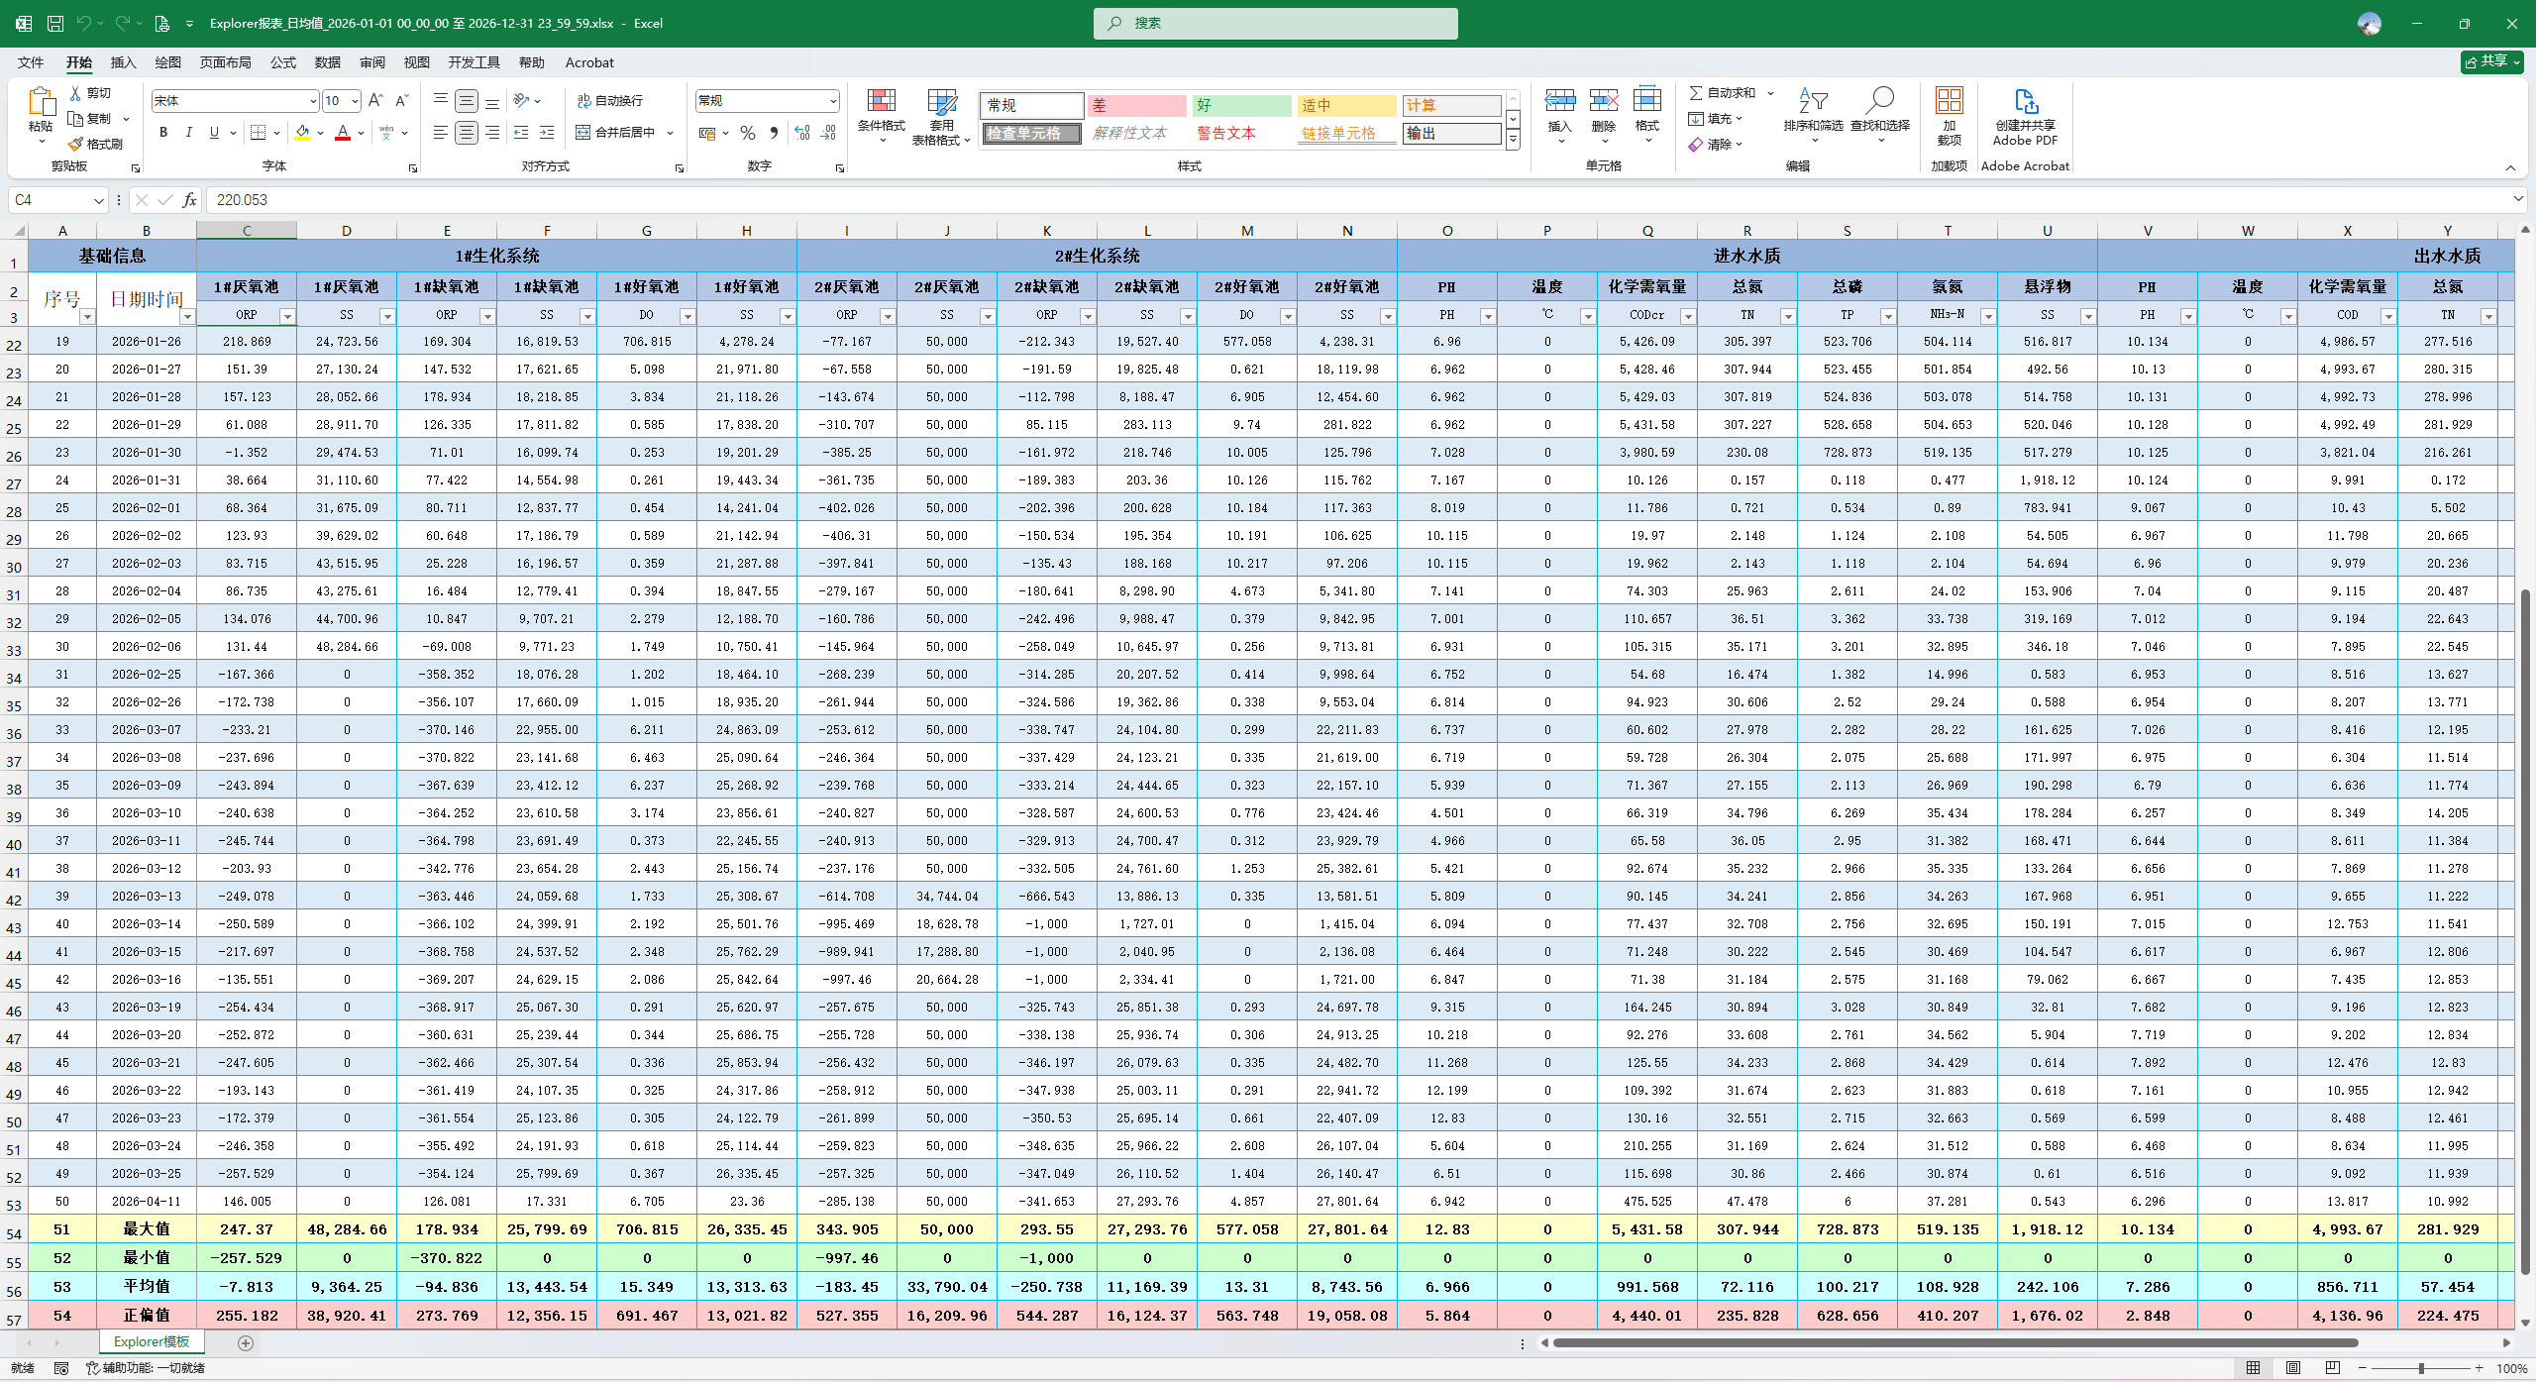This screenshot has width=2536, height=1382.
Task: Add a new worksheet with the plus button
Action: pos(246,1342)
